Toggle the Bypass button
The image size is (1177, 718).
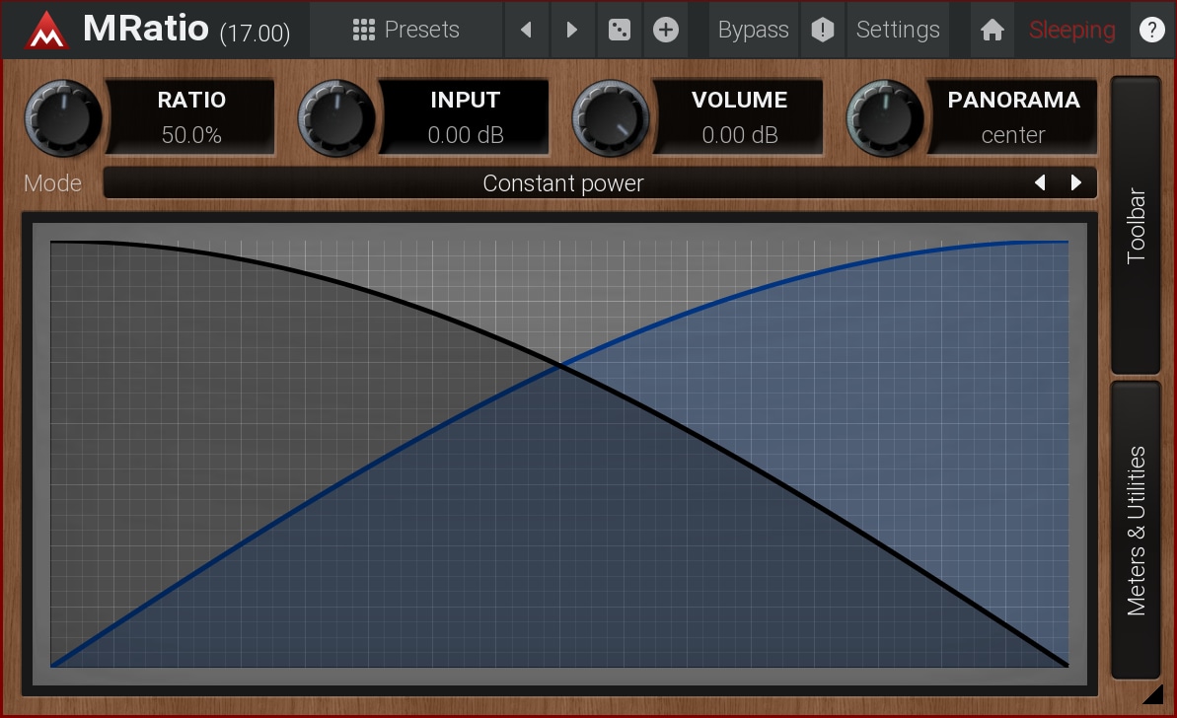(x=753, y=30)
